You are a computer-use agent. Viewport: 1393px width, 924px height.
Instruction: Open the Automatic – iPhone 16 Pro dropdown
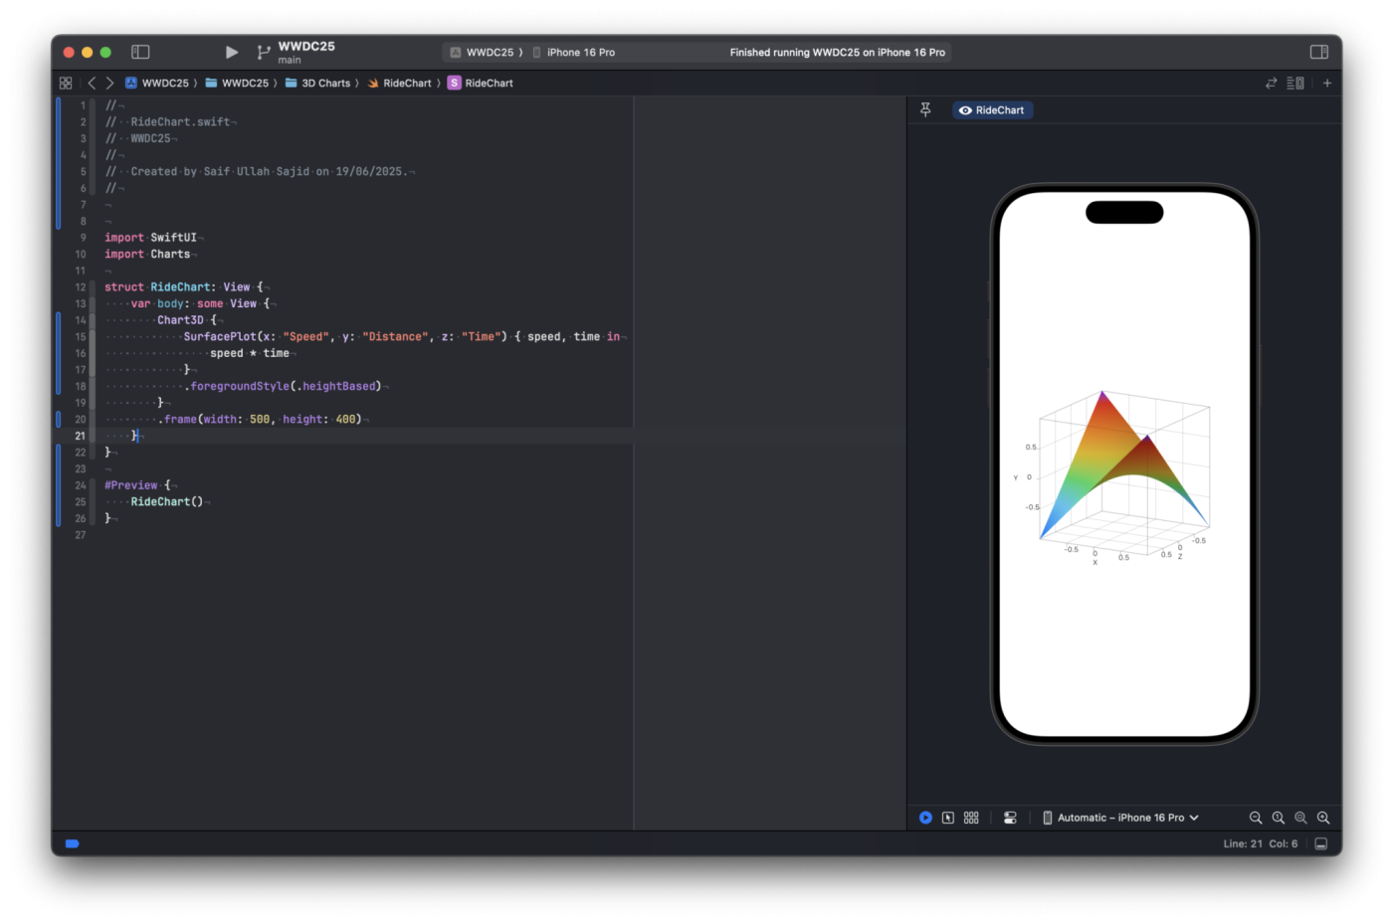(1120, 818)
